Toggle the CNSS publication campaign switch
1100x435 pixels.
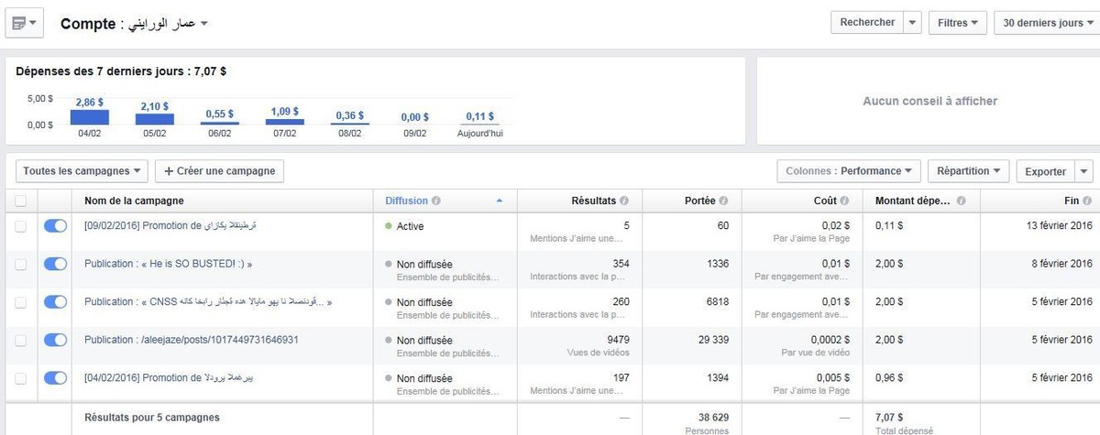tap(55, 302)
